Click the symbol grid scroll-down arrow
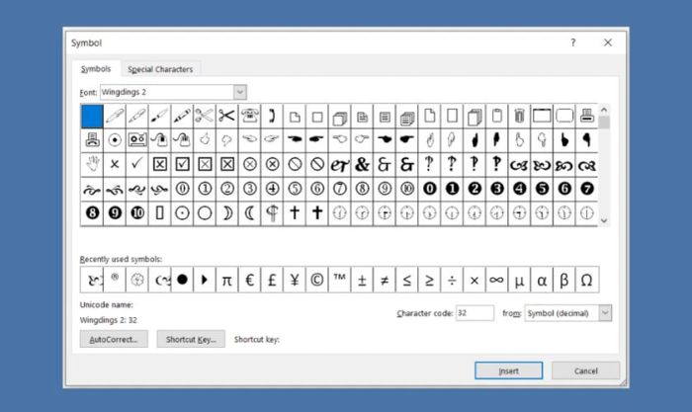Viewport: 692px width, 412px height. point(604,220)
